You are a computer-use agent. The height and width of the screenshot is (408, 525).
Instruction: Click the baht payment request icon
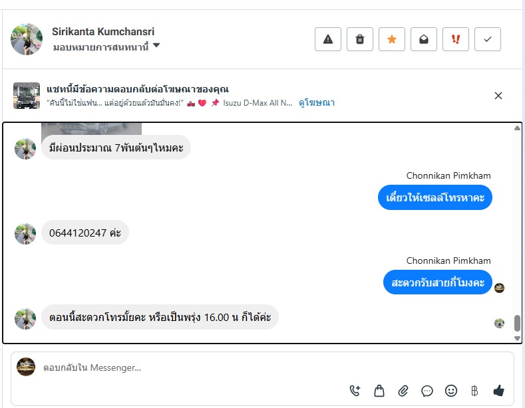pyautogui.click(x=474, y=391)
